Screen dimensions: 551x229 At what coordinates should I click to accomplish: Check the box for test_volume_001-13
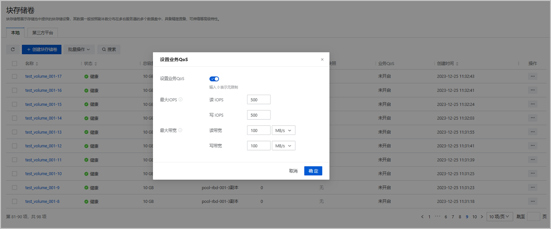tap(15, 132)
